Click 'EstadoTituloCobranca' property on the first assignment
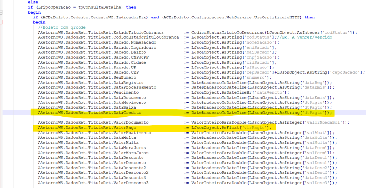Screen dimensions: 366x188 point(139,32)
